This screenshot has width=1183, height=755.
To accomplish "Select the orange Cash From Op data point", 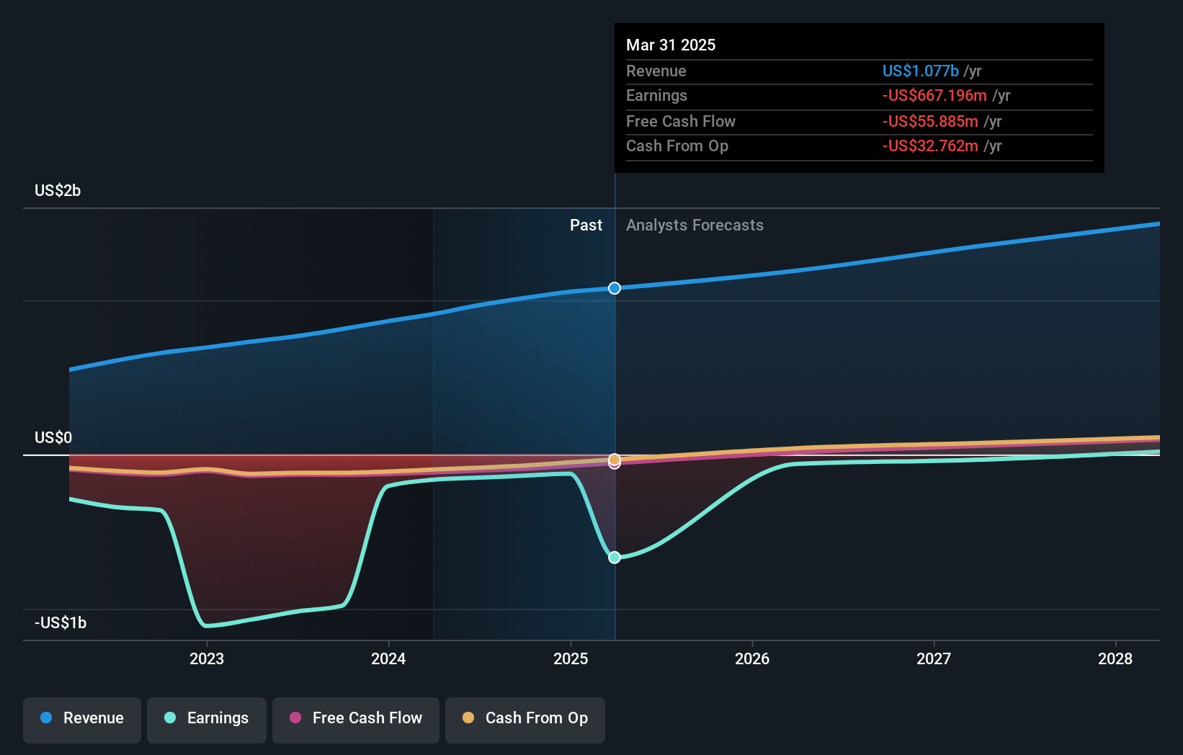I will [615, 459].
